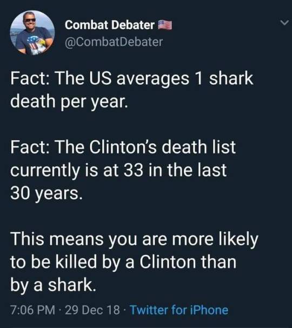Image resolution: width=292 pixels, height=328 pixels.
Task: Click the final text 'by a shark.'
Action: point(53,285)
